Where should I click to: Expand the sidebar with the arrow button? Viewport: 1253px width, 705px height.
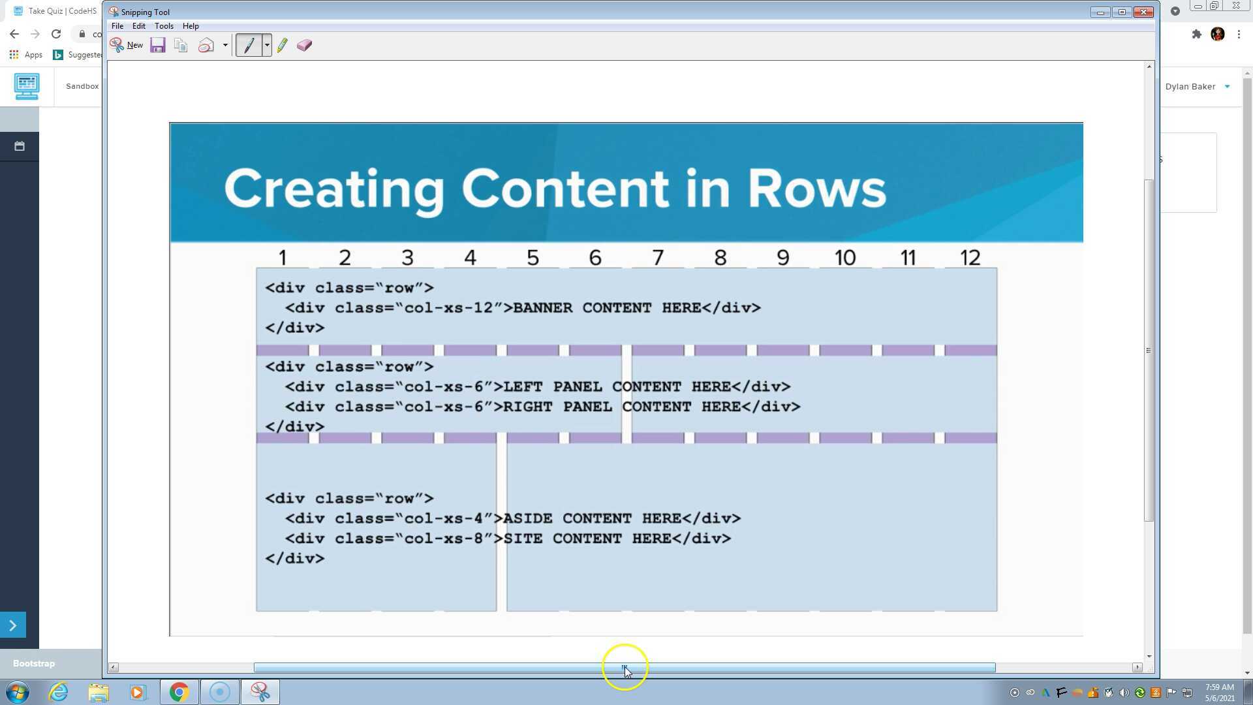[x=13, y=625]
